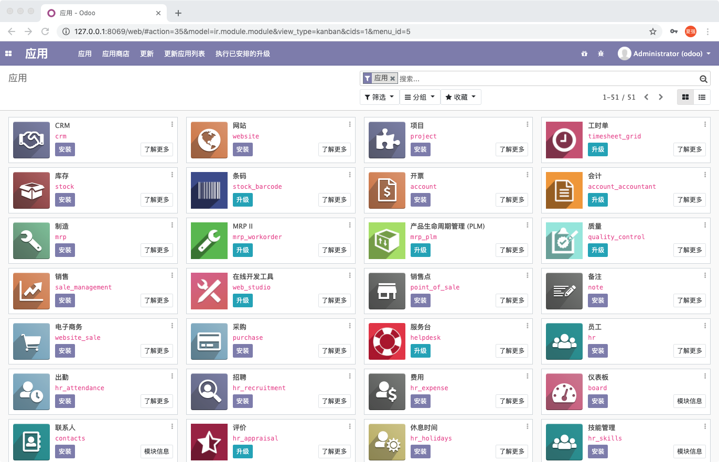The width and height of the screenshot is (719, 462).
Task: Click 了解更多 on the stock card
Action: 157,200
